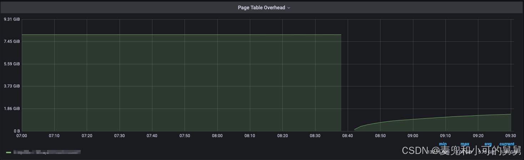This screenshot has width=524, height=160.
Task: Click the 07:00 time axis label
Action: pos(22,136)
